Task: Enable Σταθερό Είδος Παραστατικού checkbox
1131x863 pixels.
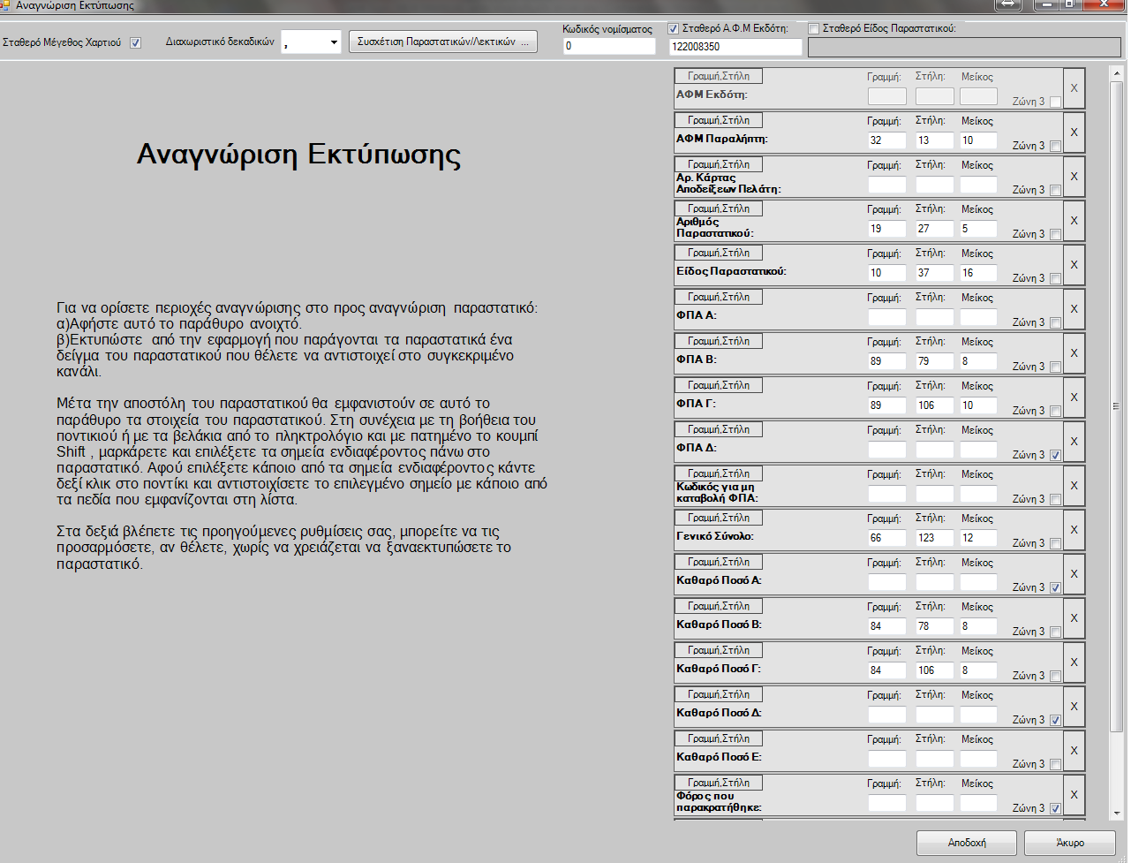Action: (x=814, y=28)
